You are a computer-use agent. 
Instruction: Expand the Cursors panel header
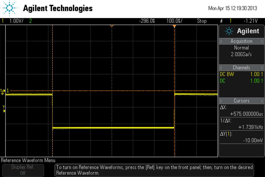click(241, 101)
